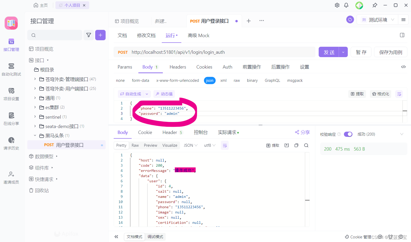411x242 pixels.
Task: Click the pin window icon
Action: (375, 5)
